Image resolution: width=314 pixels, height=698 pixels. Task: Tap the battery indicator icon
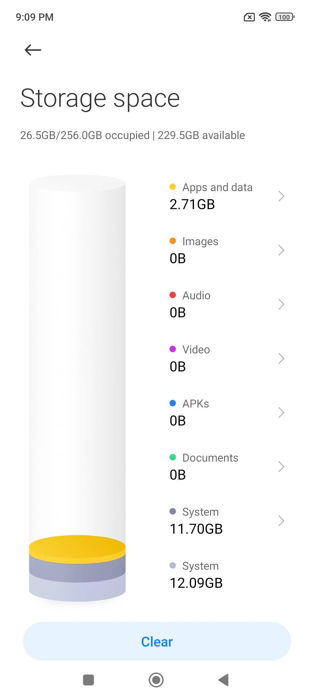point(285,17)
